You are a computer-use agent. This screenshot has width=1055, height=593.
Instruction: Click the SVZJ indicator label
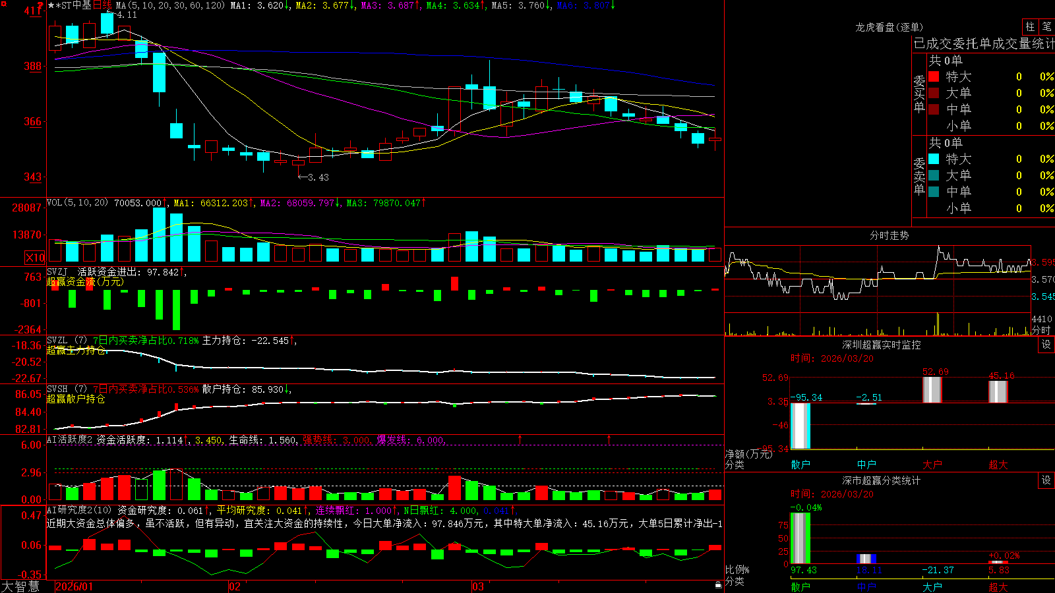tap(57, 271)
